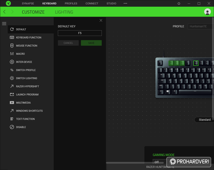Screen dimensions: 214x170
Task: Choose Mouse Function label
Action: click(x=27, y=46)
